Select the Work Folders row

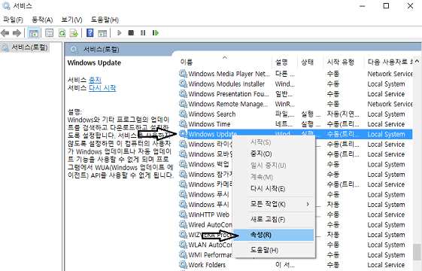tap(296, 264)
